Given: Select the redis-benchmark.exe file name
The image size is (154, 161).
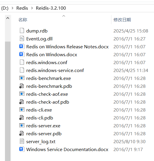Looking at the screenshot, I should pos(48,78).
